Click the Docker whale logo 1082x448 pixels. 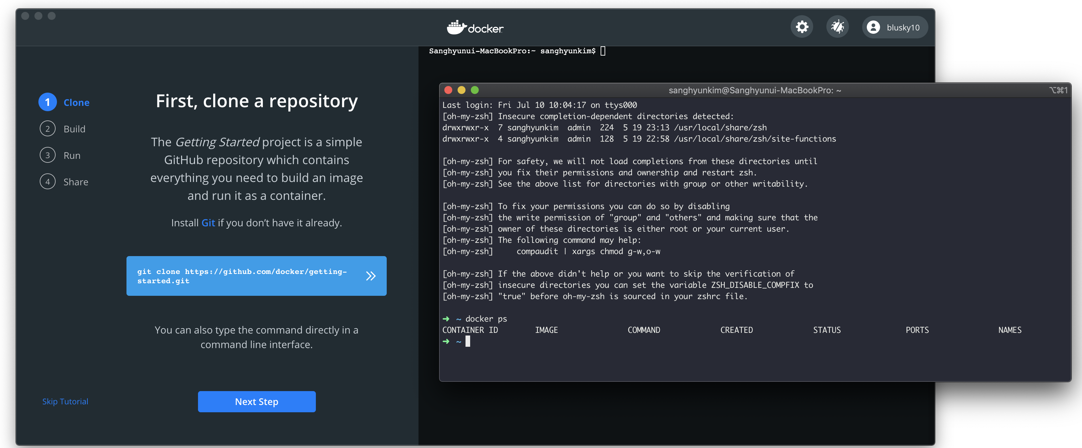(456, 28)
